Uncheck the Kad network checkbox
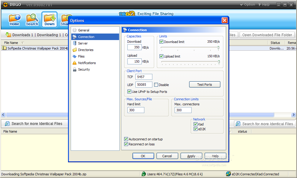This screenshot has height=178, width=297. pyautogui.click(x=196, y=124)
